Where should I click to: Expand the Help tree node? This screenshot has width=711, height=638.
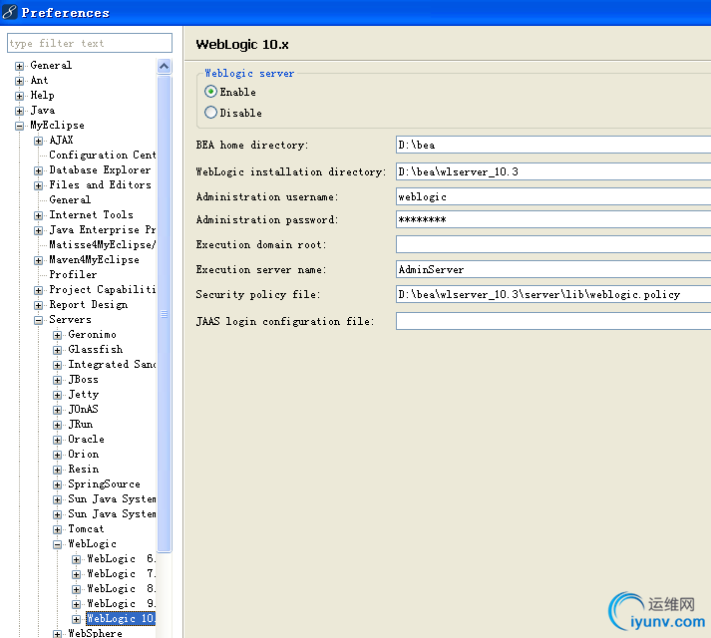click(x=19, y=96)
